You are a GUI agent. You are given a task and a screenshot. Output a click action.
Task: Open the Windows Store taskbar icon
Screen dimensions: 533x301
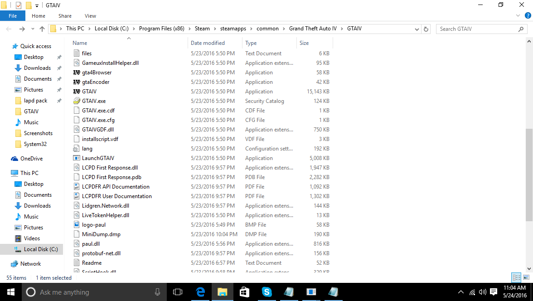(x=244, y=292)
